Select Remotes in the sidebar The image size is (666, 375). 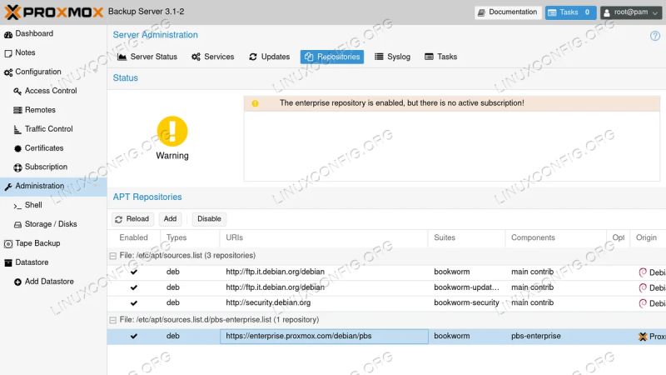pyautogui.click(x=53, y=110)
